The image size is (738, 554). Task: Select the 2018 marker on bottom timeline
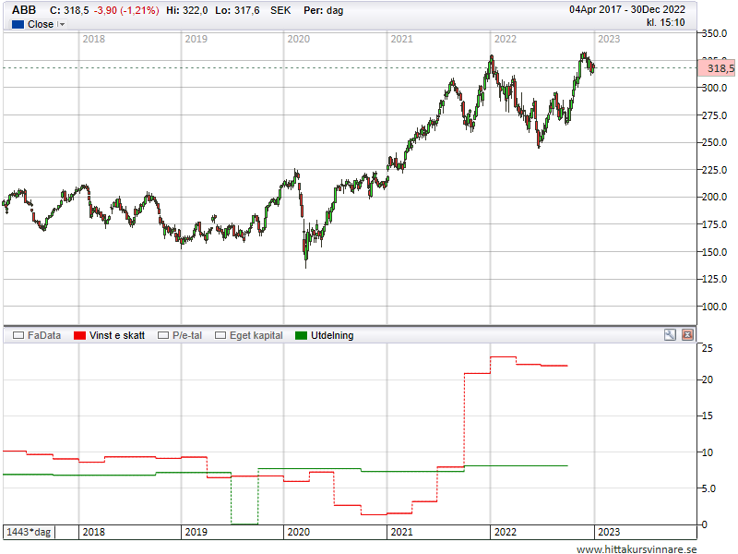[94, 532]
